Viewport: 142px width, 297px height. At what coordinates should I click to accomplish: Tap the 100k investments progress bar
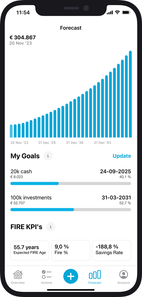(x=71, y=209)
